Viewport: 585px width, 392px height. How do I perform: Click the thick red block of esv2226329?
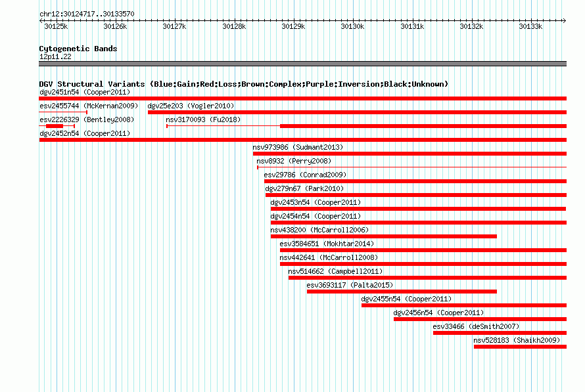(55, 126)
